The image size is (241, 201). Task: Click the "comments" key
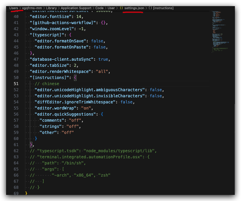52,120
